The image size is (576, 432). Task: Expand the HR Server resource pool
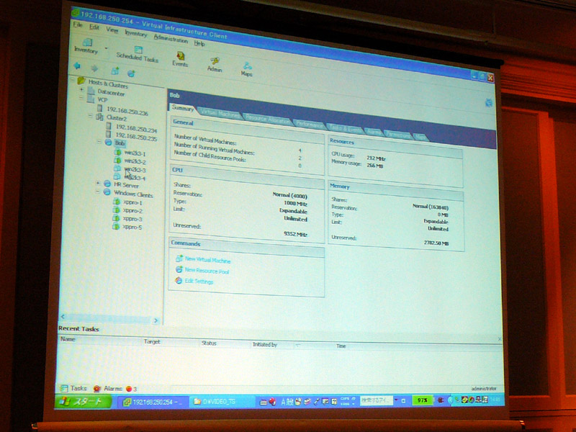point(98,183)
